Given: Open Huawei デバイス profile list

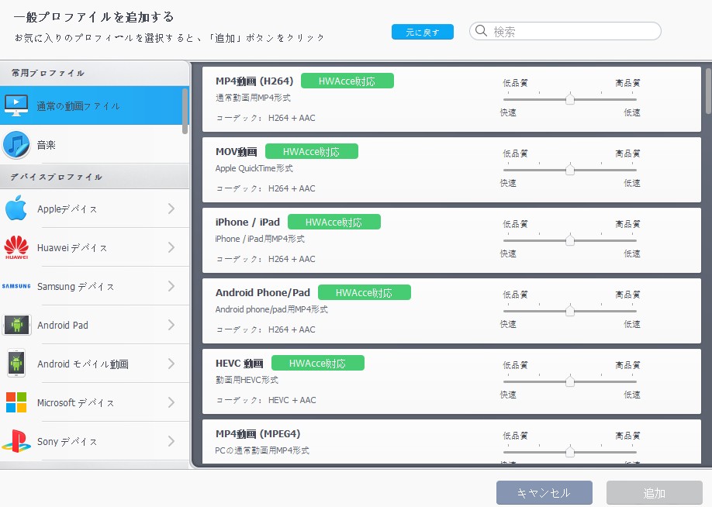Looking at the screenshot, I should (x=95, y=247).
